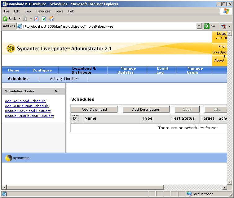Expand the Address bar dropdown

point(199,26)
